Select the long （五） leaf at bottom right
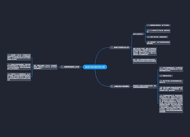Image resolution: width=190 pixels, height=137 pixels. [171, 104]
